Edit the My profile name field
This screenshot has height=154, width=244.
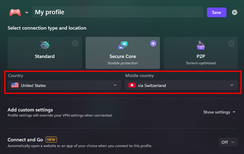pyautogui.click(x=118, y=12)
